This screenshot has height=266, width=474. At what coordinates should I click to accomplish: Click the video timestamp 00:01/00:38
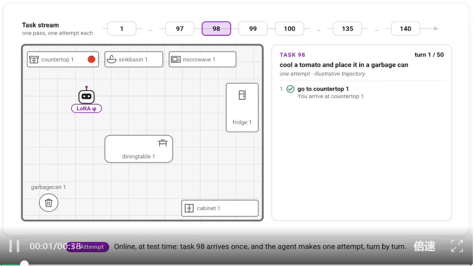55,246
